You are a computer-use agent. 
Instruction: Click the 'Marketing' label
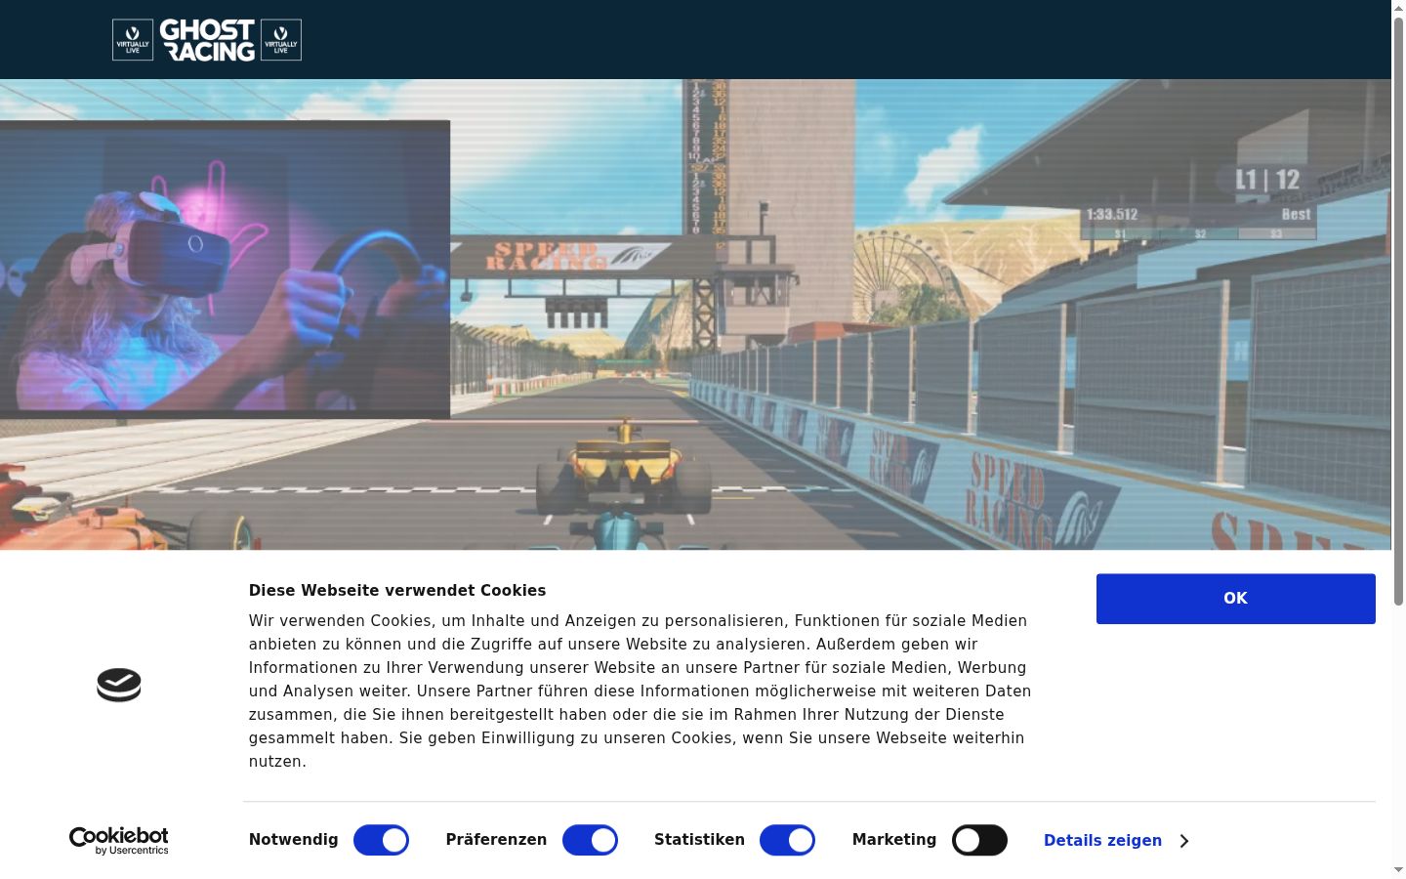pos(894,840)
